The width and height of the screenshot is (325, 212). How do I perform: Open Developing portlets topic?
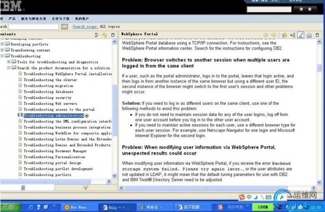click(x=29, y=44)
